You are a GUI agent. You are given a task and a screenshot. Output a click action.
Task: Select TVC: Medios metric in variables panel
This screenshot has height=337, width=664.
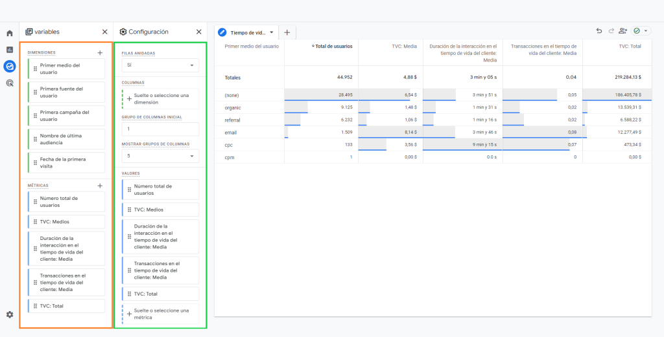(x=66, y=221)
